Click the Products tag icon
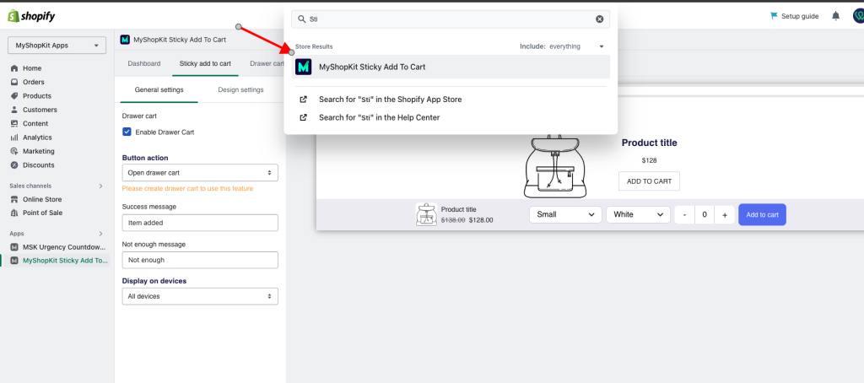This screenshot has width=864, height=383. (14, 96)
